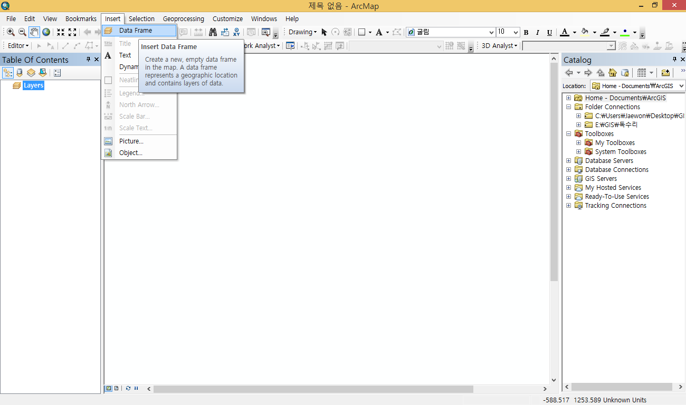Toggle Bold text formatting
The height and width of the screenshot is (405, 686).
(526, 32)
